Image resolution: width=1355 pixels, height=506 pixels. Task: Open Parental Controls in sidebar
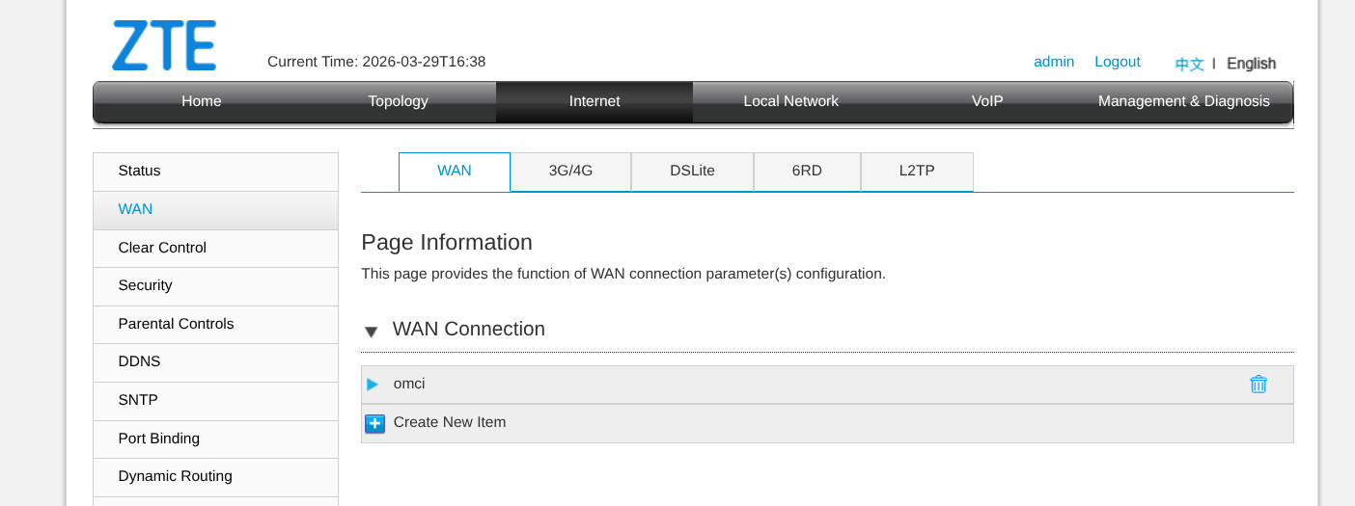point(176,324)
